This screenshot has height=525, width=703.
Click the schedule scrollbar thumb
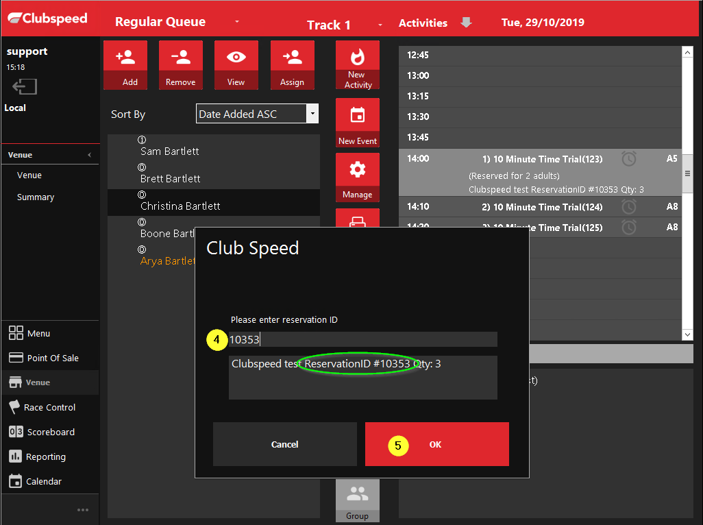pos(687,173)
